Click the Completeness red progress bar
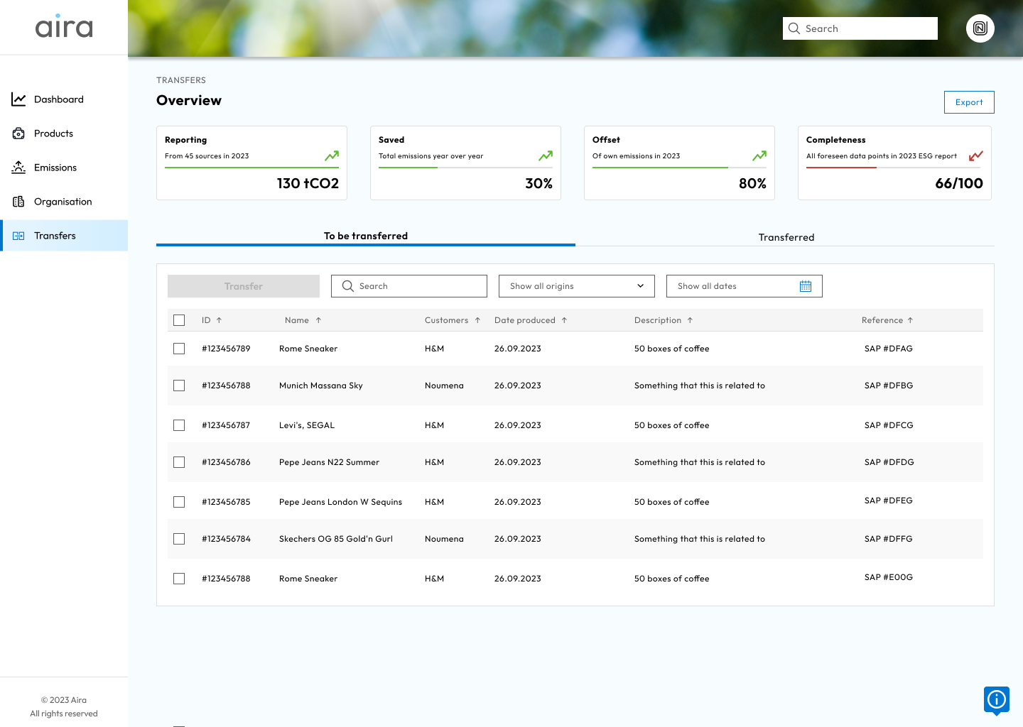 [x=841, y=168]
